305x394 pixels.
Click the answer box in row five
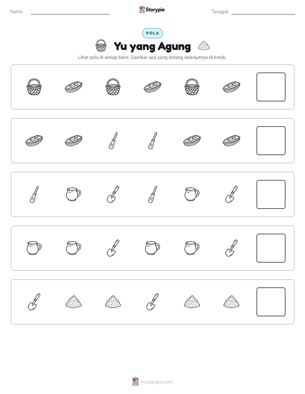(x=271, y=302)
